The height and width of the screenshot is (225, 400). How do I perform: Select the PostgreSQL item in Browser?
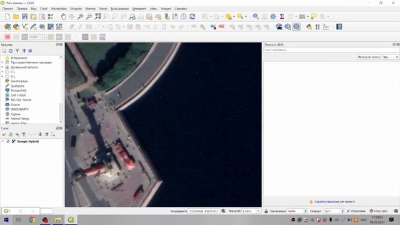(19, 91)
